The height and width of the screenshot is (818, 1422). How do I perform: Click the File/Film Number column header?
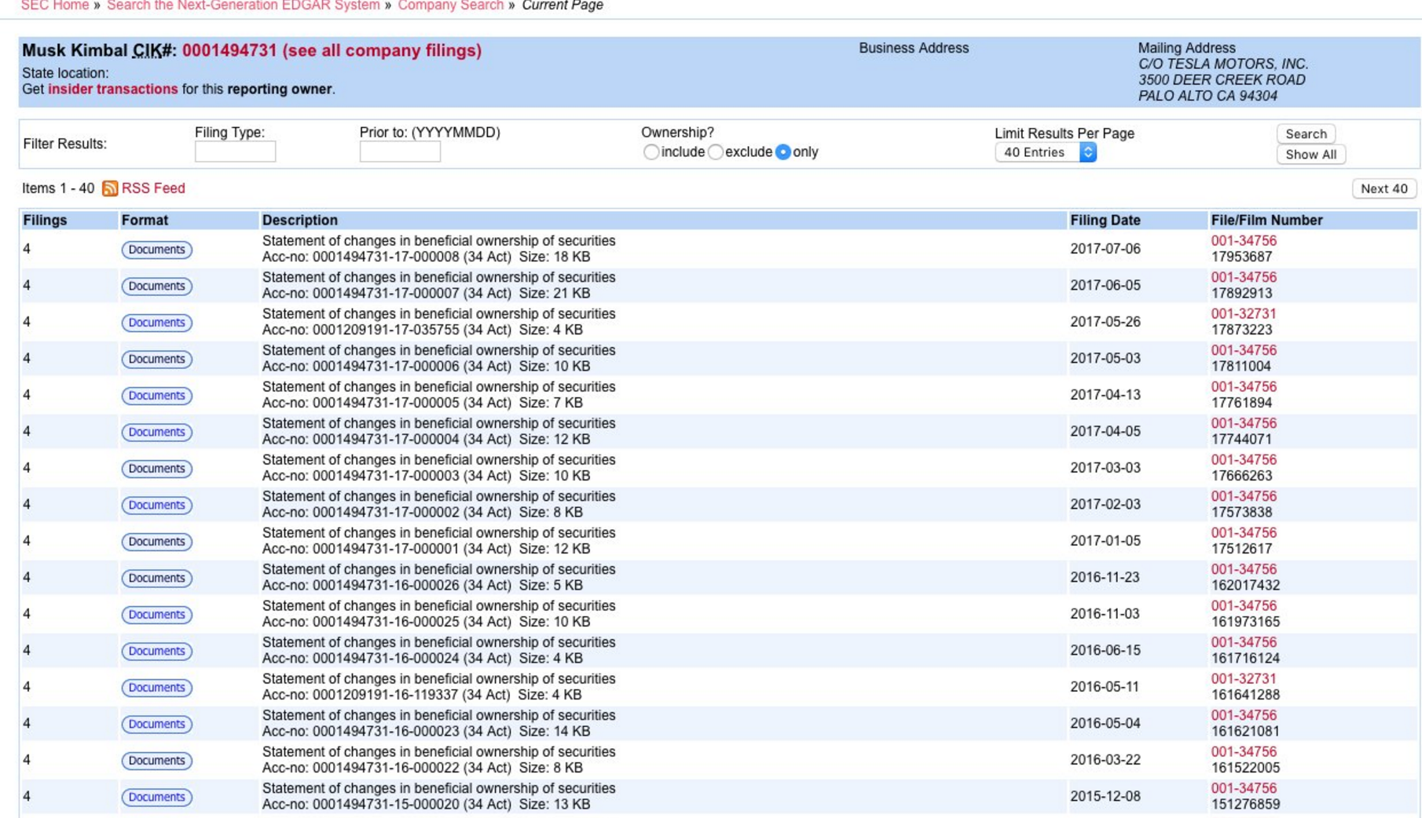coord(1266,221)
